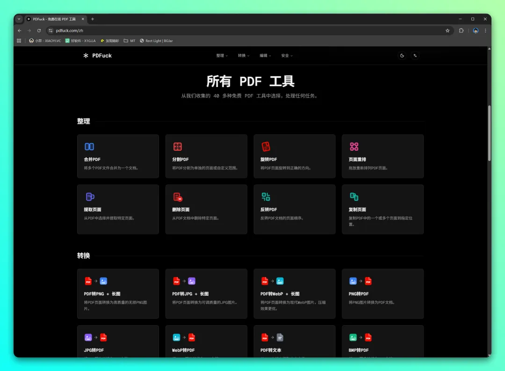Expand the 安全 navigation dropdown
The height and width of the screenshot is (371, 505).
click(x=287, y=56)
